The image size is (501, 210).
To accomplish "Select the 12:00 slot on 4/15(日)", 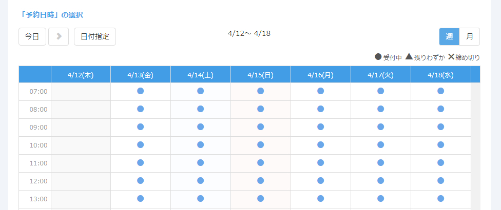I will 261,181.
